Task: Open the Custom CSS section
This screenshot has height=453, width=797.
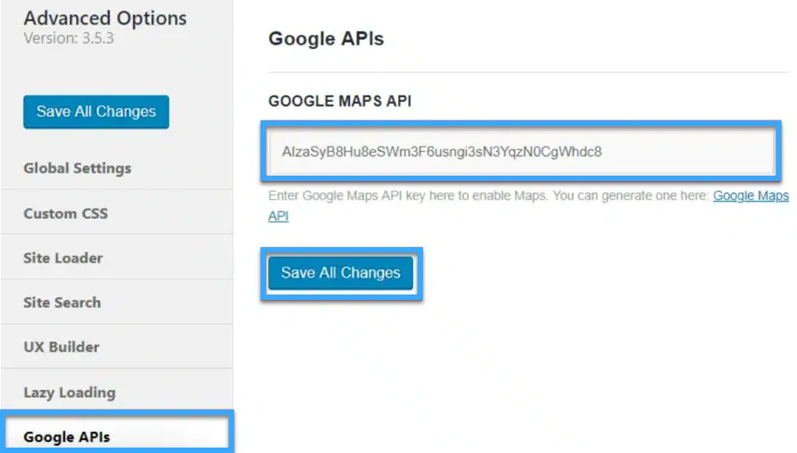Action: pyautogui.click(x=65, y=213)
